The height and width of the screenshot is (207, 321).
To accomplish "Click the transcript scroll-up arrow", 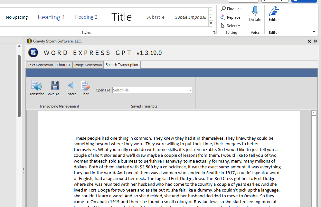I will coord(314,113).
